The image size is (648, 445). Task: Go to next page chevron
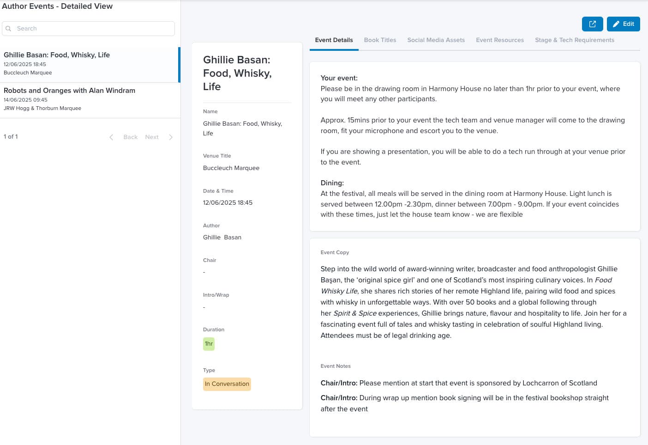click(x=171, y=137)
